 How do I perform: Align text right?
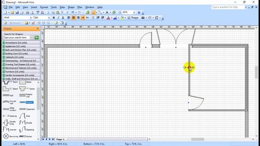pyautogui.click(x=78, y=17)
